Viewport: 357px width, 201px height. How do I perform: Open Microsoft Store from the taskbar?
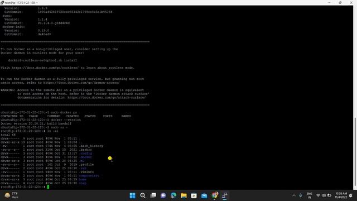(x=194, y=195)
